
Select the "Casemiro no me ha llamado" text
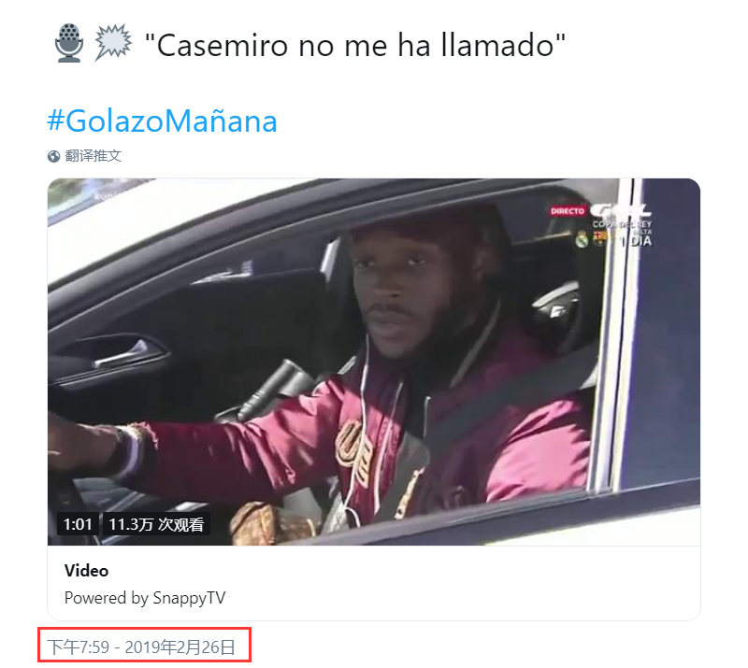pos(355,46)
